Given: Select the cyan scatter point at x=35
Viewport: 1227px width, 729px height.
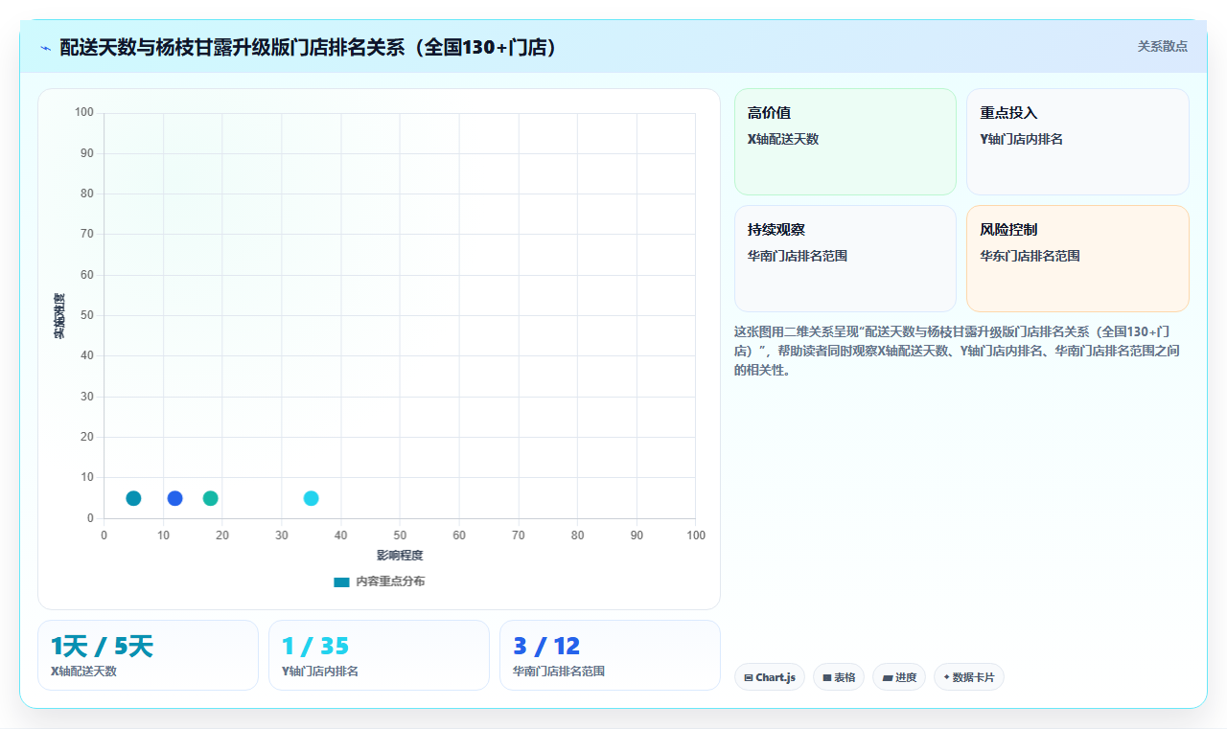Looking at the screenshot, I should coord(311,498).
